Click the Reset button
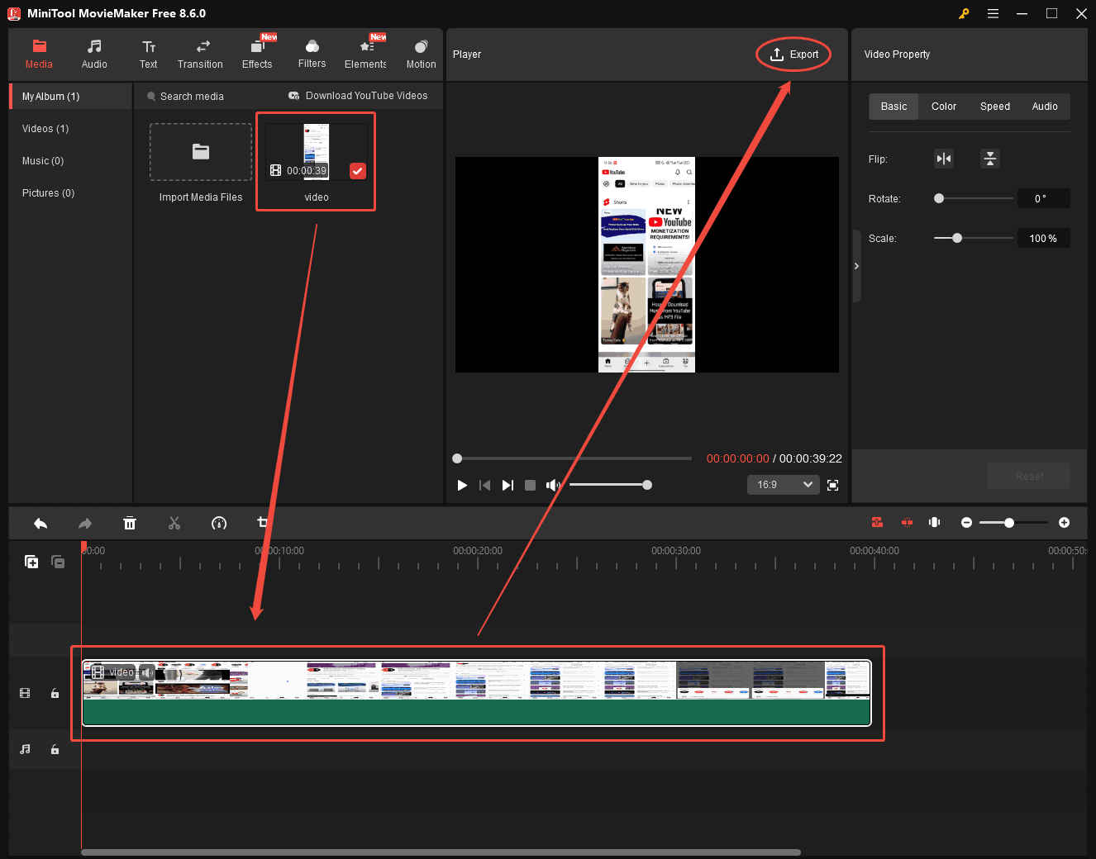This screenshot has height=859, width=1096. [1029, 476]
